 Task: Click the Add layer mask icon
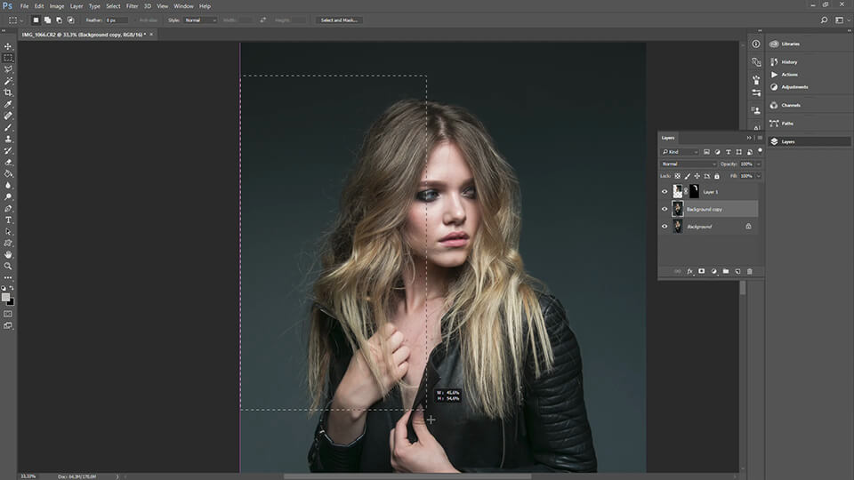(702, 271)
